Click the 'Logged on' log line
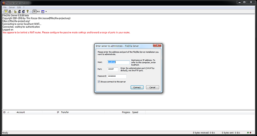Image resolution: width=257 pixels, height=136 pixels. [8, 30]
